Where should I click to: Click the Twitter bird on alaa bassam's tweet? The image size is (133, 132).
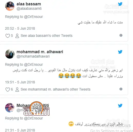pyautogui.click(x=120, y=4)
